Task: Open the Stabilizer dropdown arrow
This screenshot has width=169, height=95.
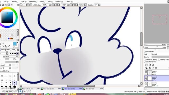Action: coord(99,5)
